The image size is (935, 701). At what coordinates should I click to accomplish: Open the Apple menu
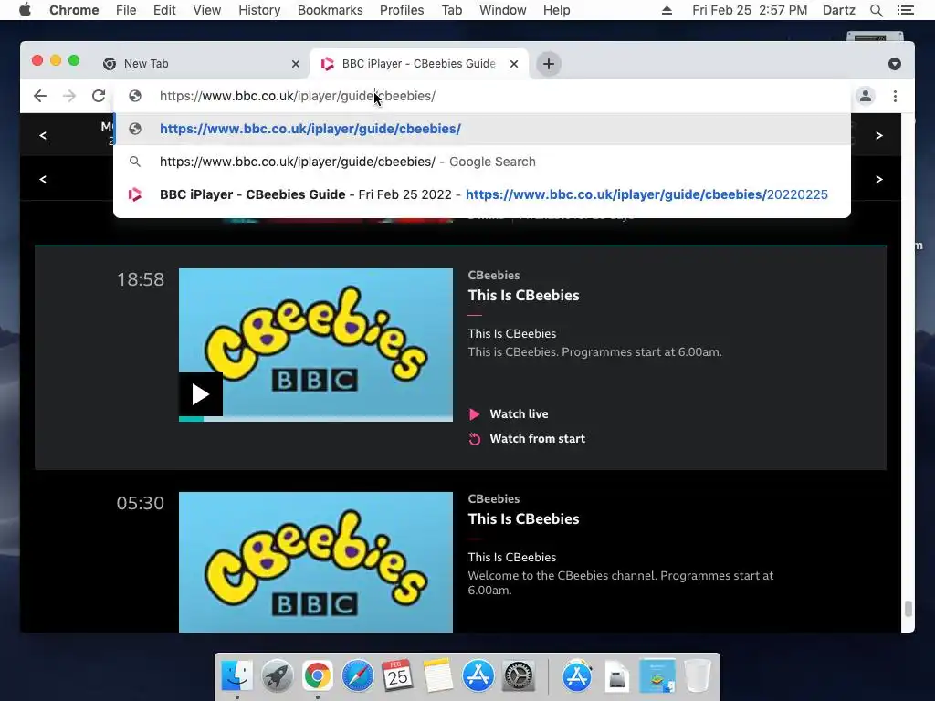pos(25,10)
